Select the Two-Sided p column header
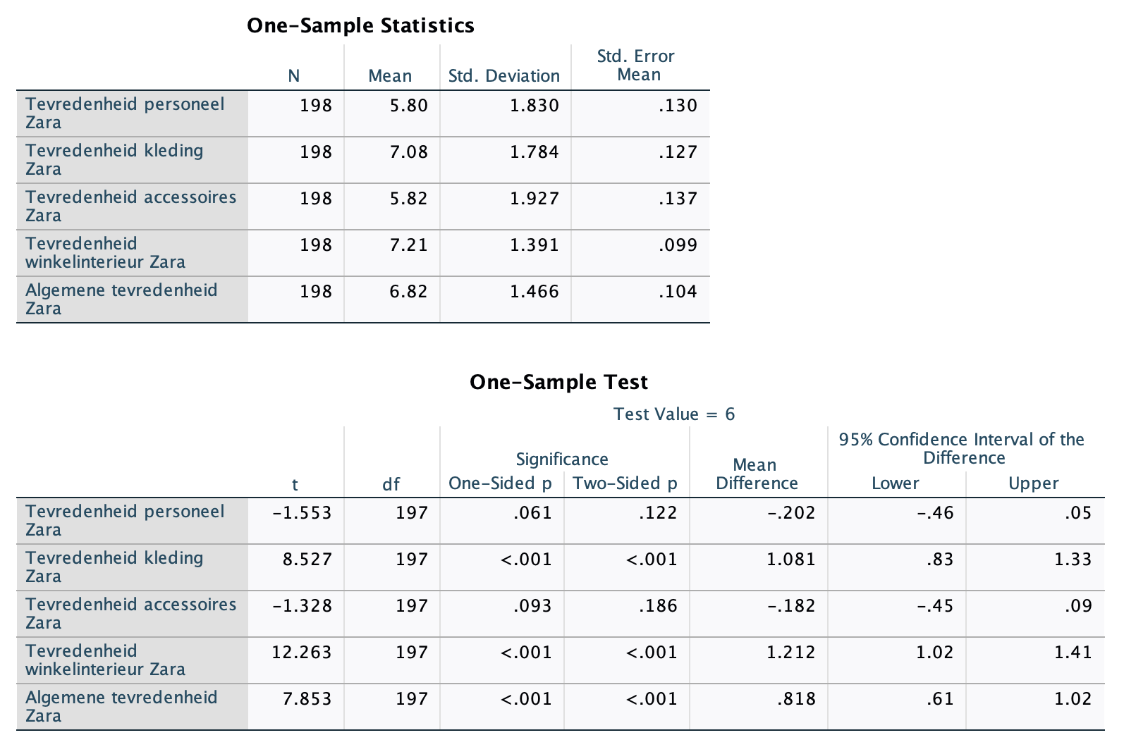Screen dimensions: 1124x747 pos(625,483)
